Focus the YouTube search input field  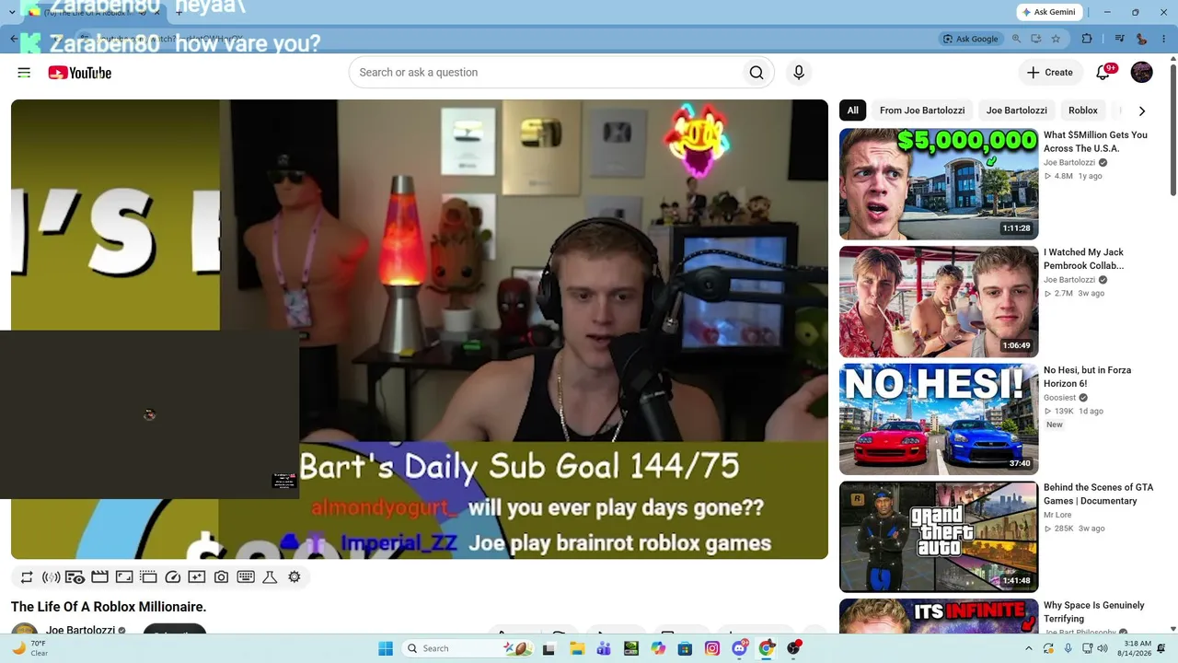point(544,73)
